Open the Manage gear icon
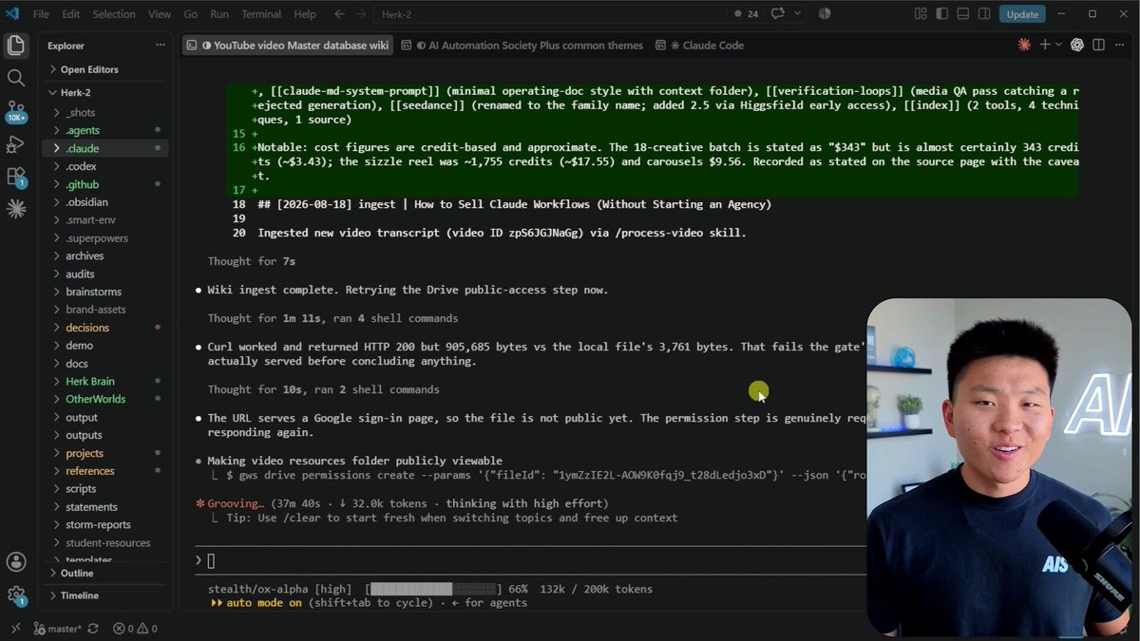1140x641 pixels. (15, 595)
